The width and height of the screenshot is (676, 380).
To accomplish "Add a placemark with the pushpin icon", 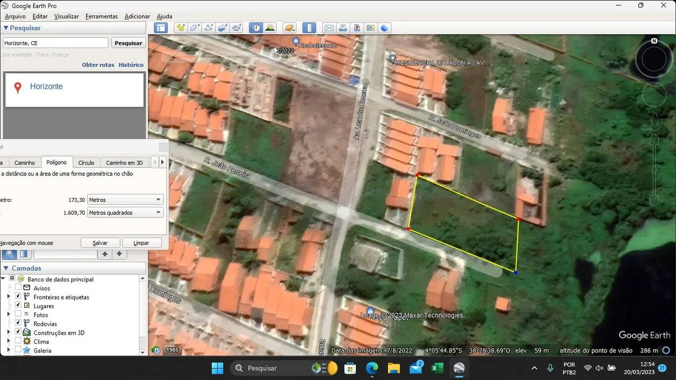I will (181, 28).
